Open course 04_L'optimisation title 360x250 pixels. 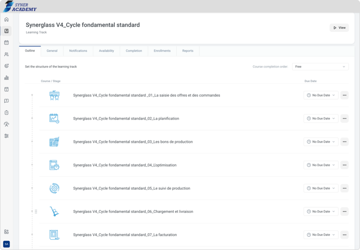pos(125,165)
